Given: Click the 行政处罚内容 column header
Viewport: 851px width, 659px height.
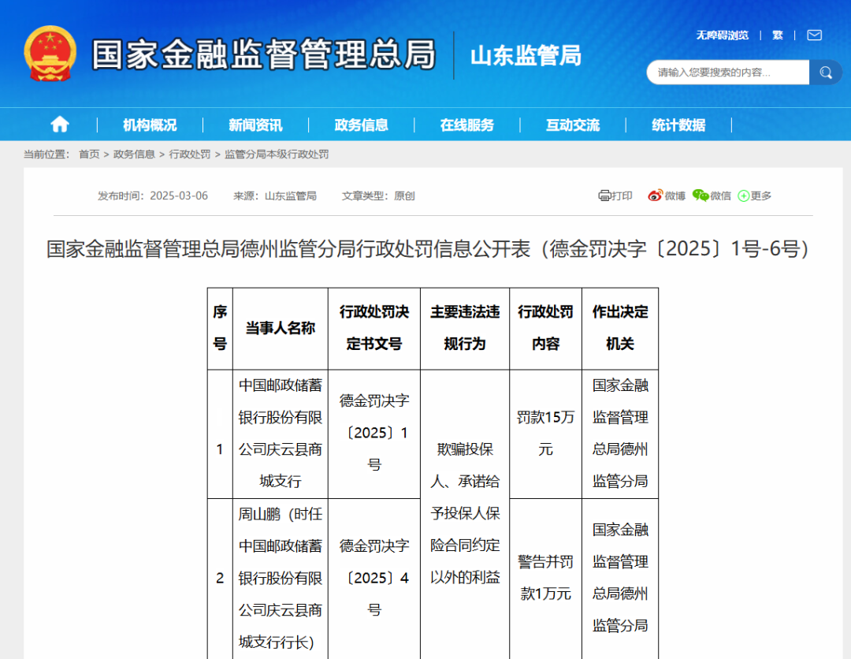Looking at the screenshot, I should point(545,328).
